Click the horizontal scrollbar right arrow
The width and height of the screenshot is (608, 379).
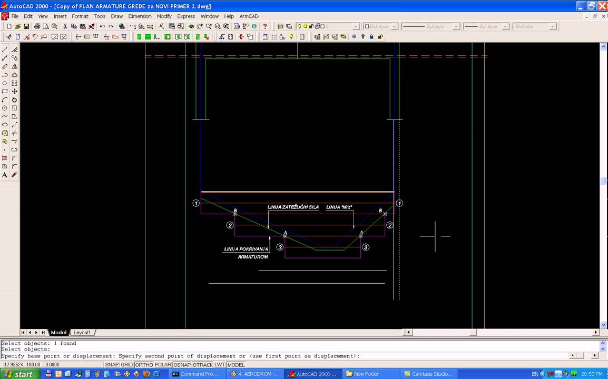(x=595, y=333)
